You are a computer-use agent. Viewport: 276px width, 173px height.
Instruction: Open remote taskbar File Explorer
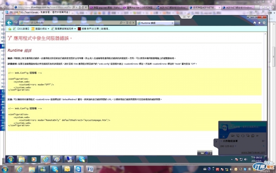(22, 159)
